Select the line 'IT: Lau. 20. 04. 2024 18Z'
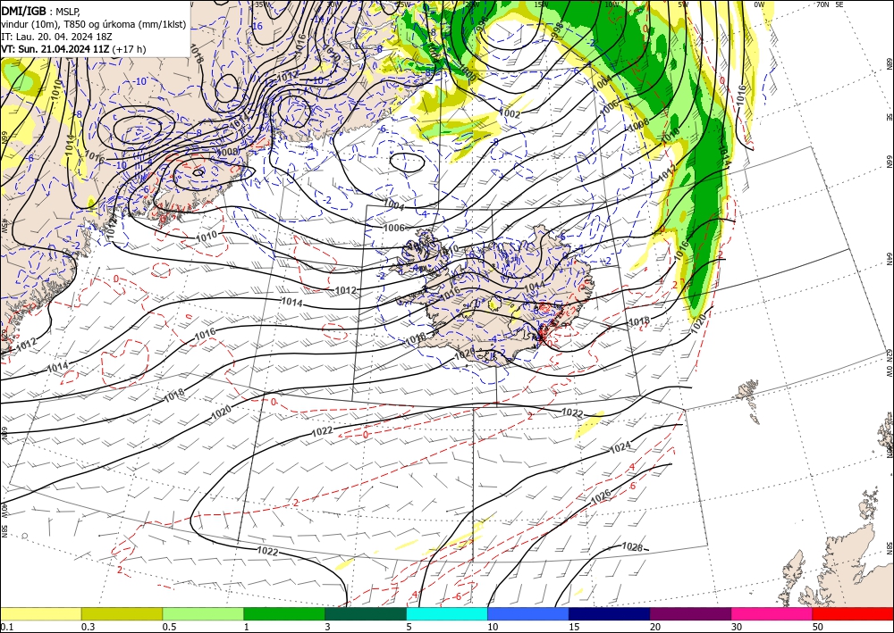Screen dimensions: 894x633 [56, 37]
